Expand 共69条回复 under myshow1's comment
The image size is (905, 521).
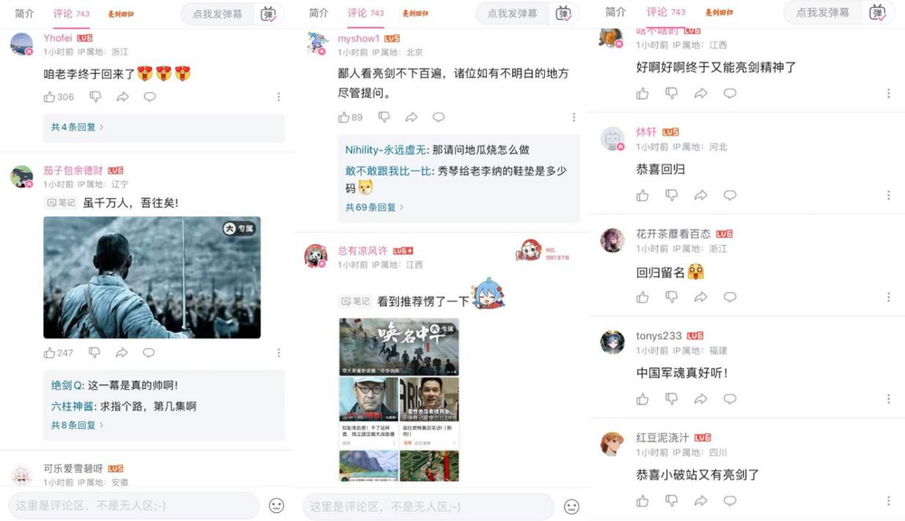click(x=374, y=207)
